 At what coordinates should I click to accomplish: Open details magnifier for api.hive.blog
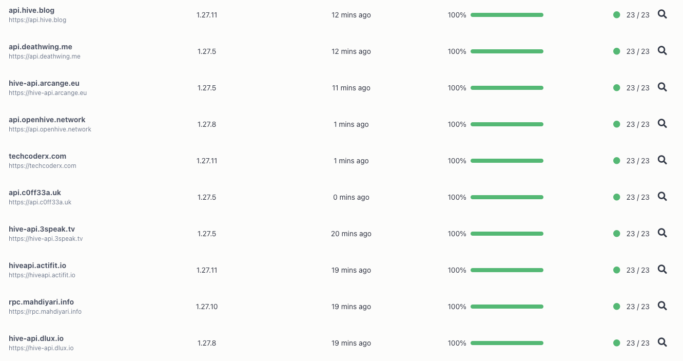point(662,14)
